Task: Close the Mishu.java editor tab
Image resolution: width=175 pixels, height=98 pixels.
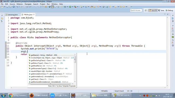Action: pos(34,14)
